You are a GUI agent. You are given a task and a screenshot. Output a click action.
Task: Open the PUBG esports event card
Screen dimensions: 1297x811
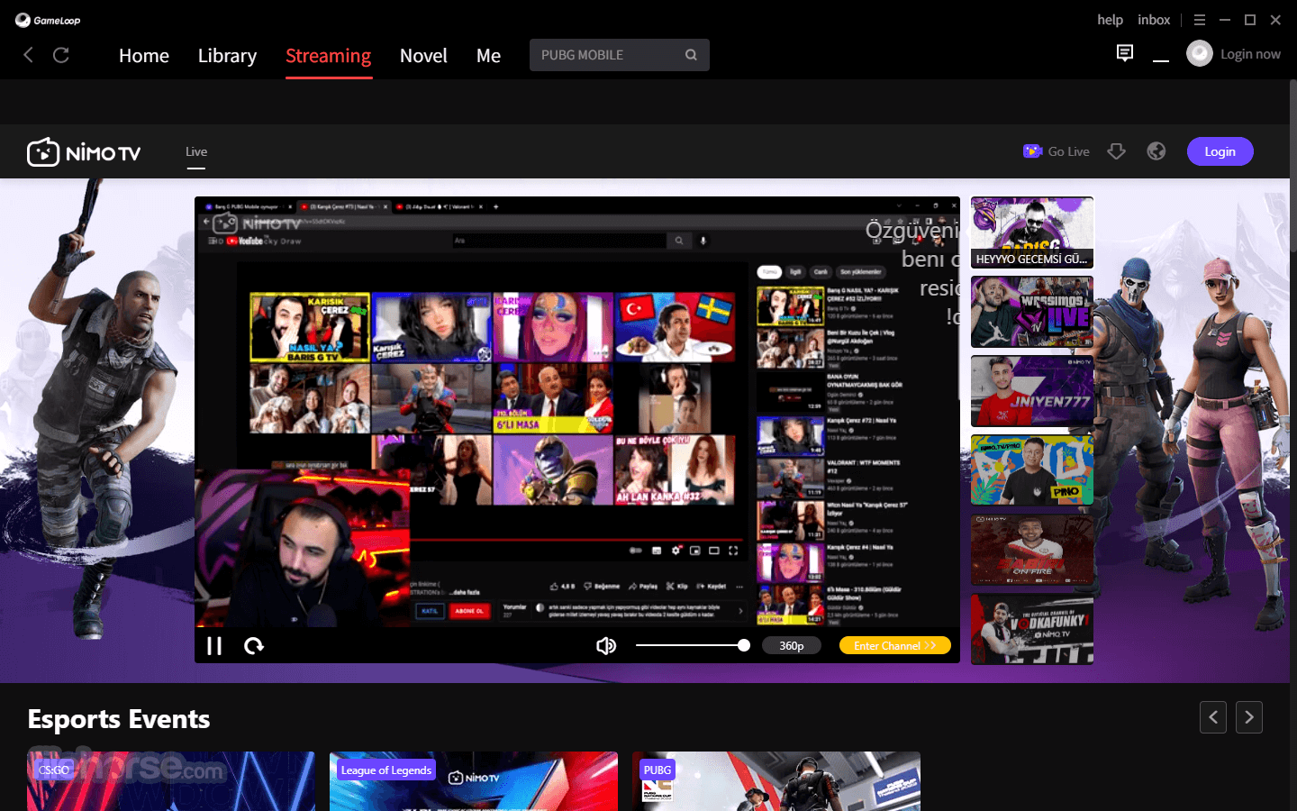point(776,781)
